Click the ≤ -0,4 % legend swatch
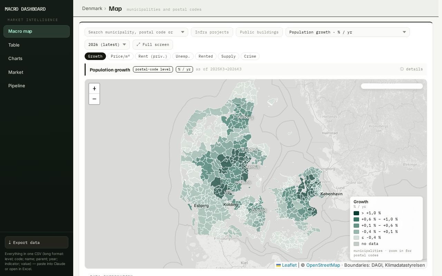This screenshot has width=442, height=276. click(x=356, y=238)
